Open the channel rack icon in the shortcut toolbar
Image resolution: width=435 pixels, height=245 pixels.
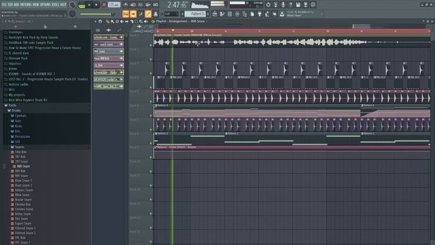tap(230, 14)
